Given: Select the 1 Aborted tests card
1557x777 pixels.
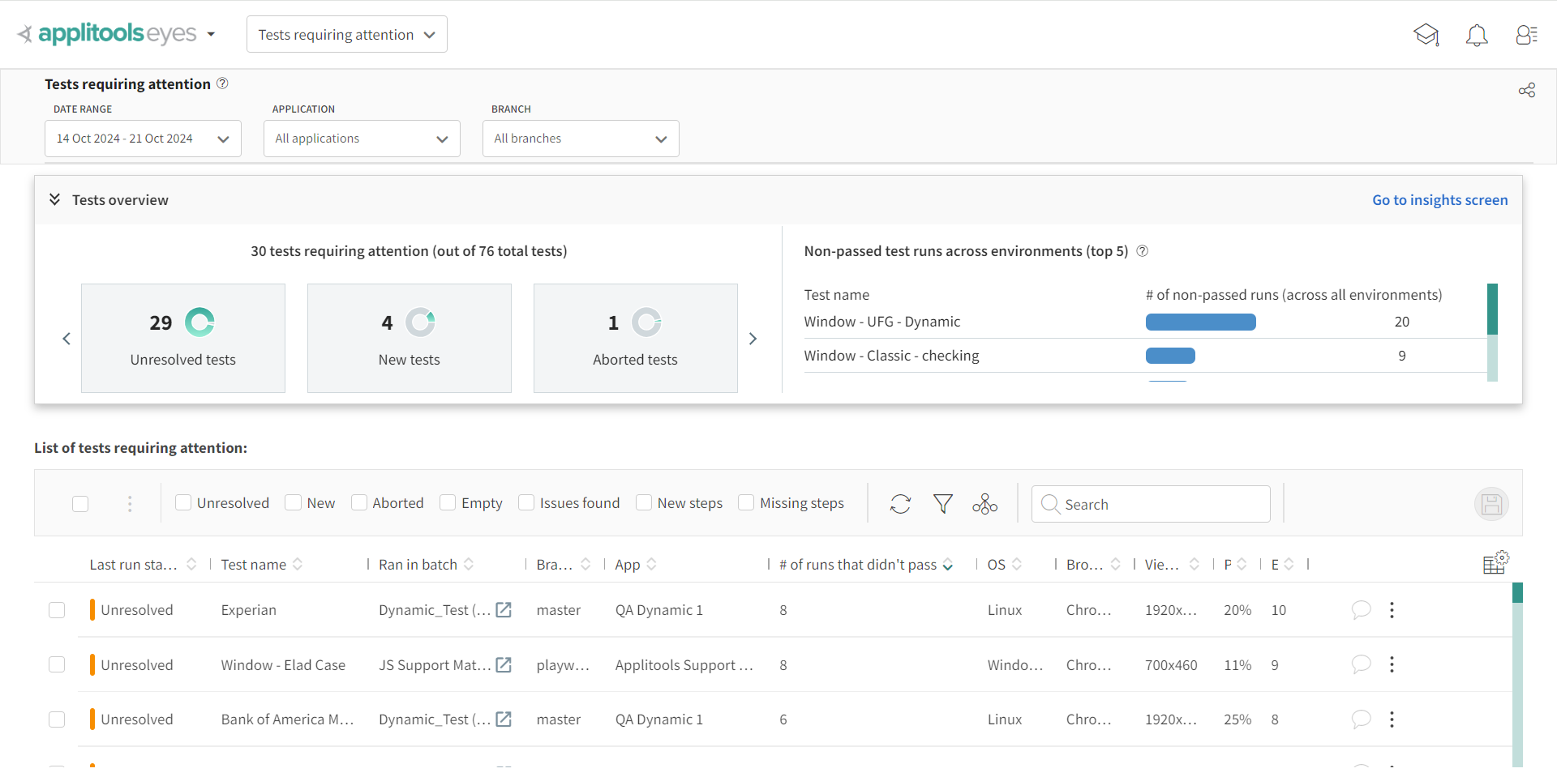Looking at the screenshot, I should tap(636, 339).
